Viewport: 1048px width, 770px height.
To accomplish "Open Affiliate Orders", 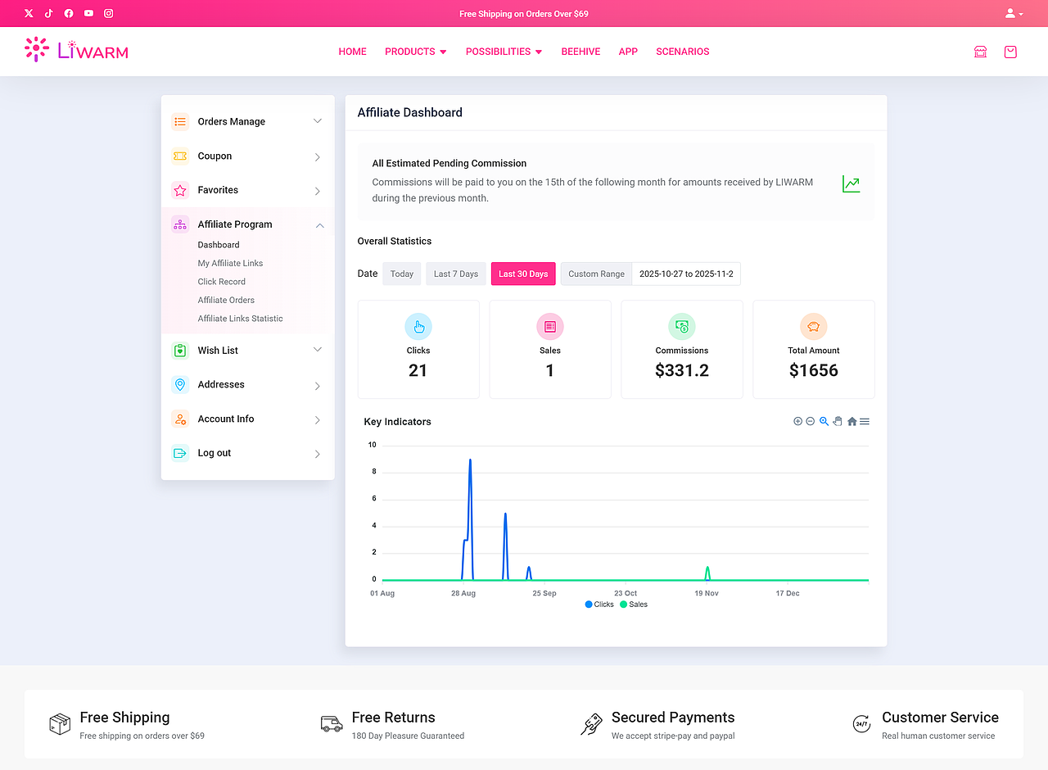I will pyautogui.click(x=226, y=300).
